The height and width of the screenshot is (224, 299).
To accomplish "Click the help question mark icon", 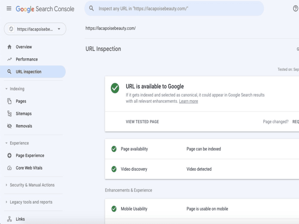I will [295, 8].
